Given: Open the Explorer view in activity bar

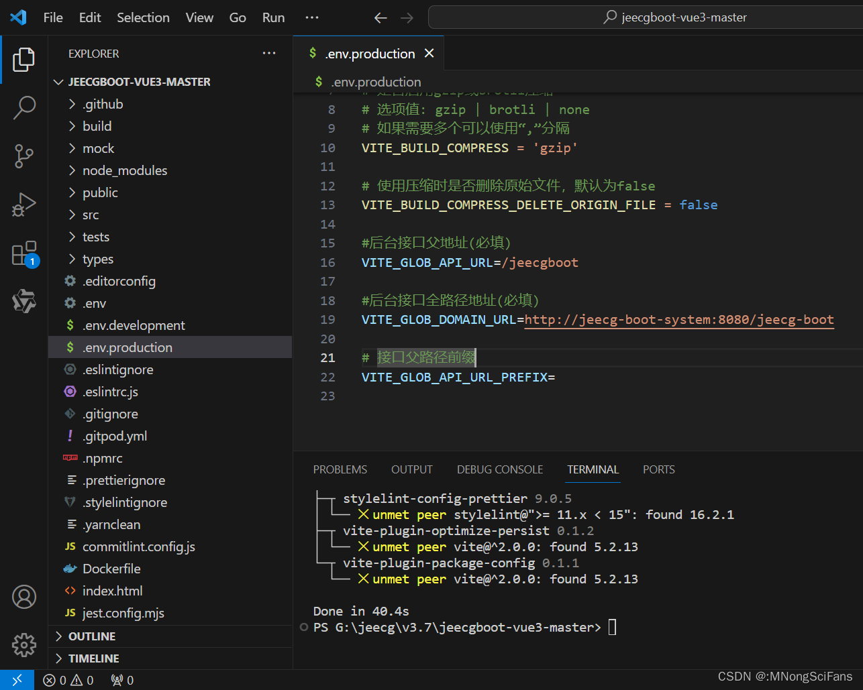Looking at the screenshot, I should 23,60.
